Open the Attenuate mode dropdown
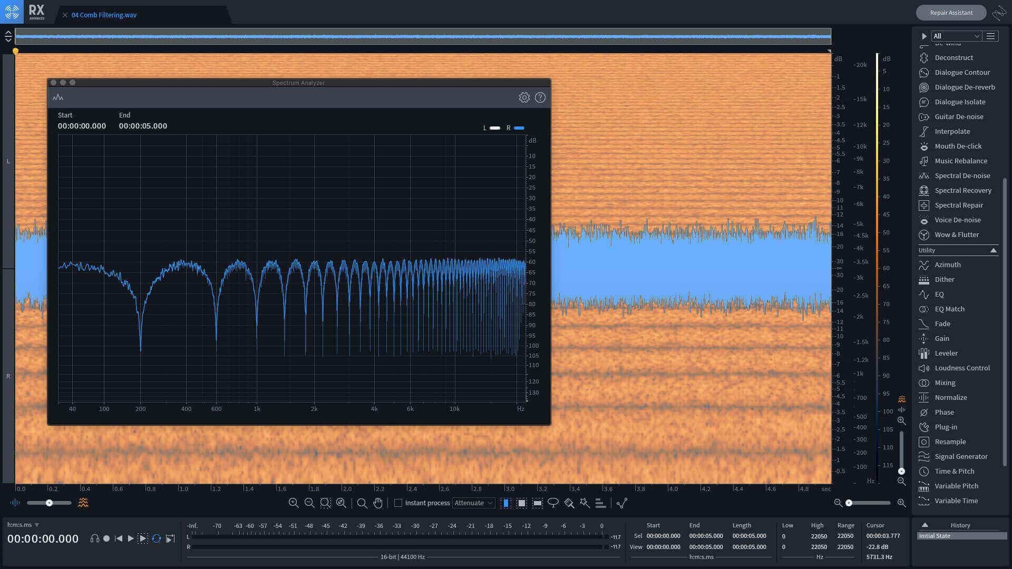 [x=473, y=503]
